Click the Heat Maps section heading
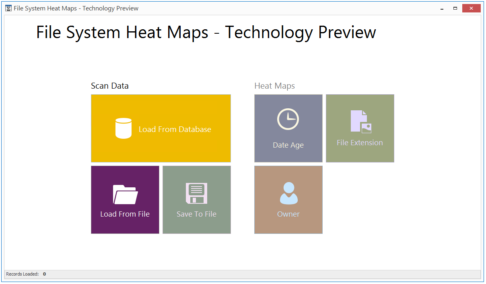 tap(274, 85)
